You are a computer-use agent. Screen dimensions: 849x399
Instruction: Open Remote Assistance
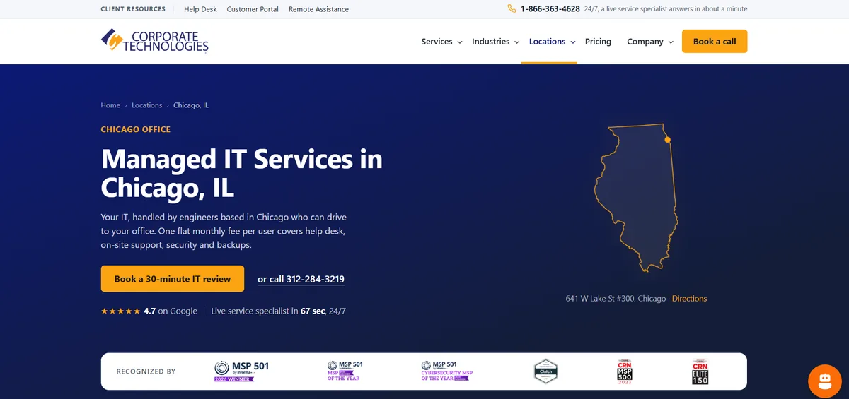318,9
